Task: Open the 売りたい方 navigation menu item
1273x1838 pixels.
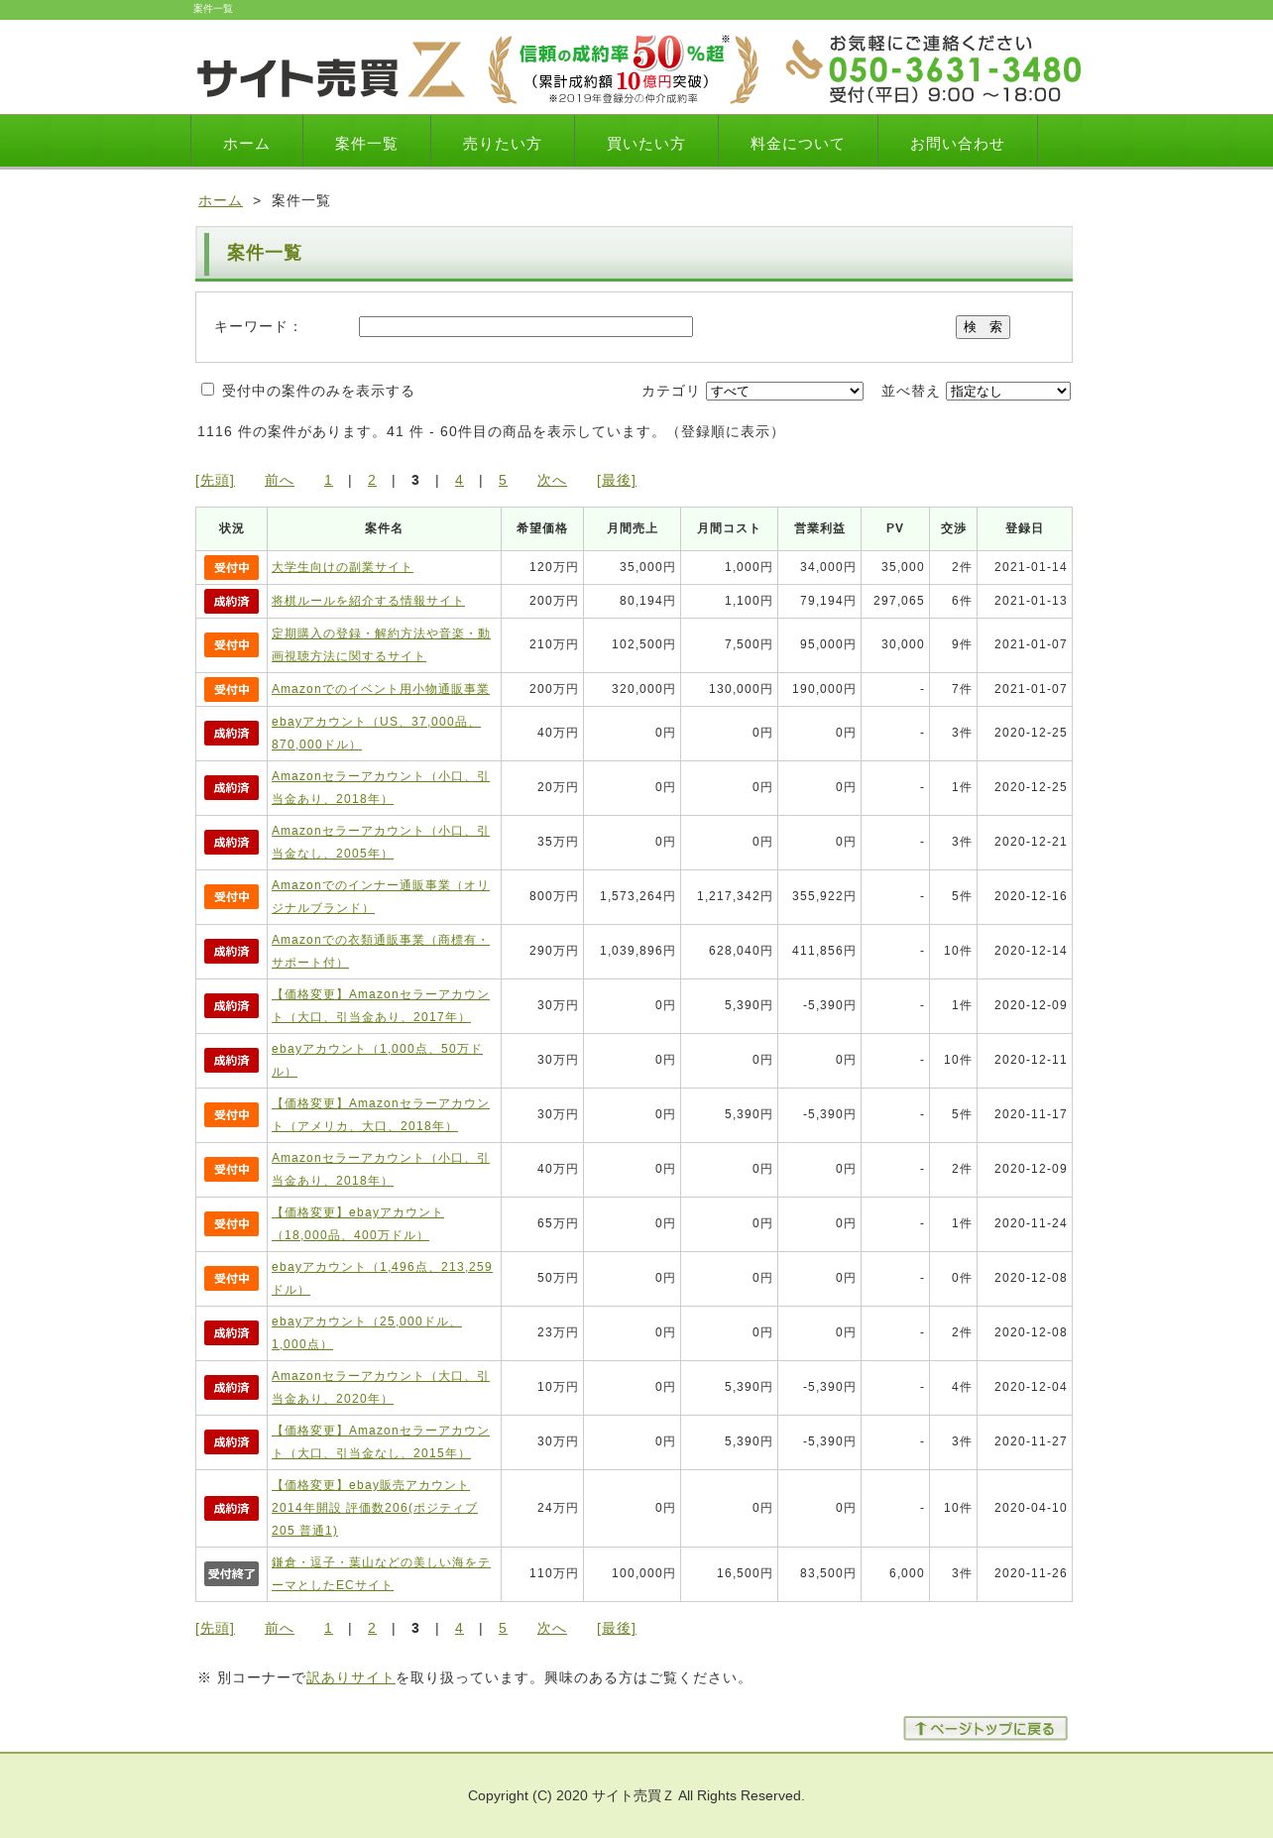Action: coord(503,143)
